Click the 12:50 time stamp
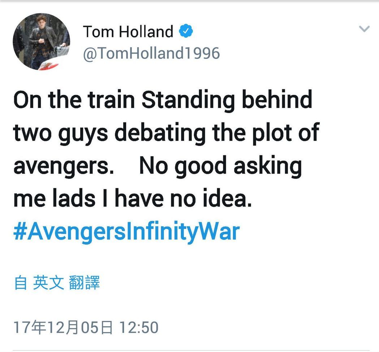 click(x=139, y=327)
